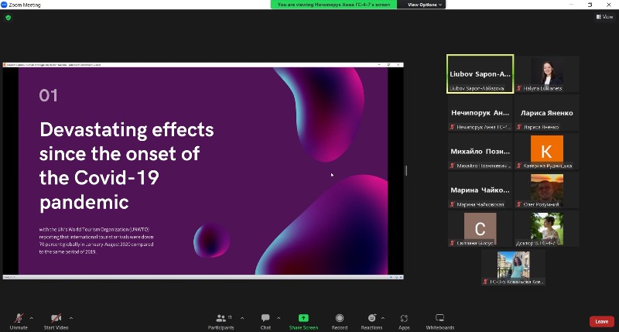Click muted mic icon on Лариса Яненко tile

[519, 127]
